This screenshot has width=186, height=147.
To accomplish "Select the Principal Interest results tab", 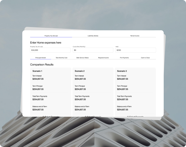I will tap(40, 58).
